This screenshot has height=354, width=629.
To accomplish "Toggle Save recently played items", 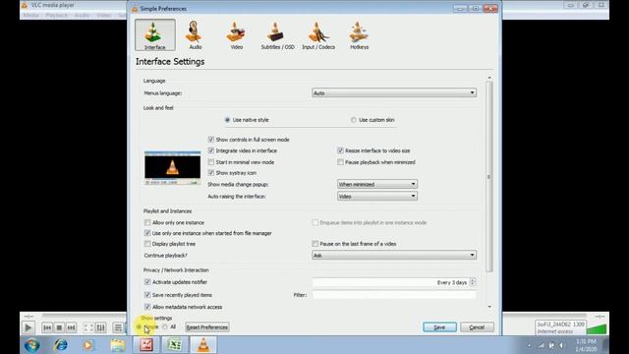I will [x=178, y=295].
